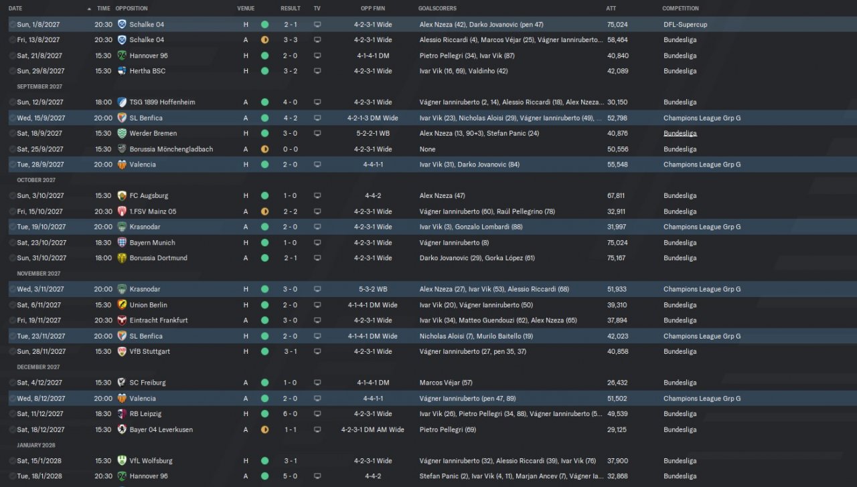857x487 pixels.
Task: Click the Valencia badge in the 28/9/2027 row
Action: 122,165
